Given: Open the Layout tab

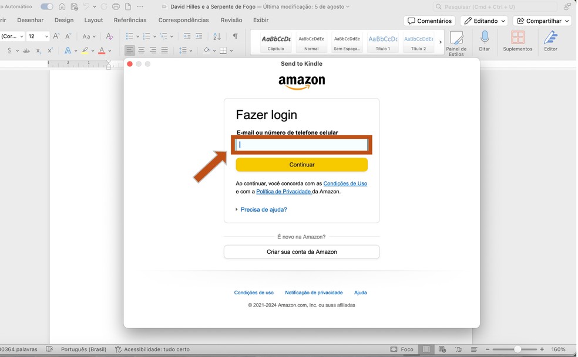Looking at the screenshot, I should point(93,21).
